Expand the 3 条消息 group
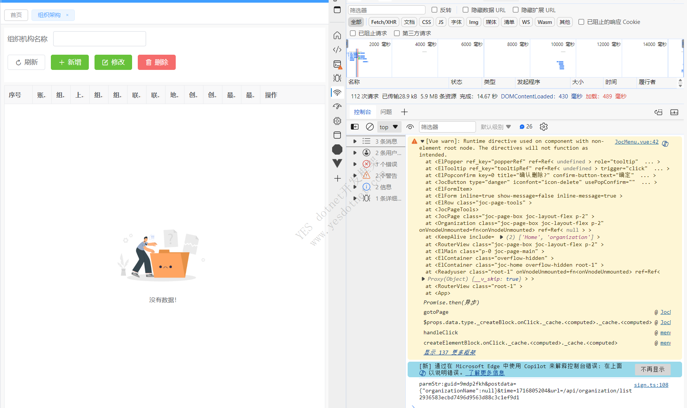687x408 pixels. click(x=355, y=141)
